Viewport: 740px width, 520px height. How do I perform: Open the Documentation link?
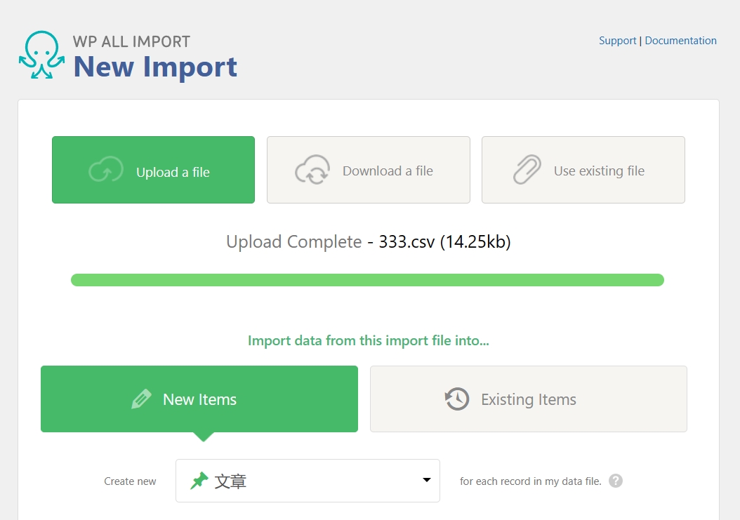point(680,41)
